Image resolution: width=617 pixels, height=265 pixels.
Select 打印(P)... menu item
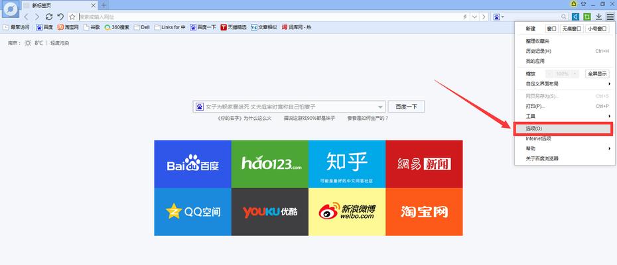pyautogui.click(x=563, y=106)
